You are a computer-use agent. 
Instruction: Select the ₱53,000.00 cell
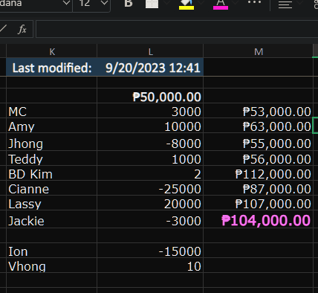[x=258, y=111]
